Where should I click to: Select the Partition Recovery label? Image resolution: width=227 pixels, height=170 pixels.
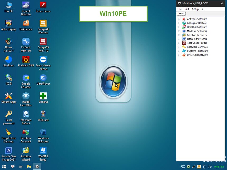pyautogui.click(x=197, y=35)
